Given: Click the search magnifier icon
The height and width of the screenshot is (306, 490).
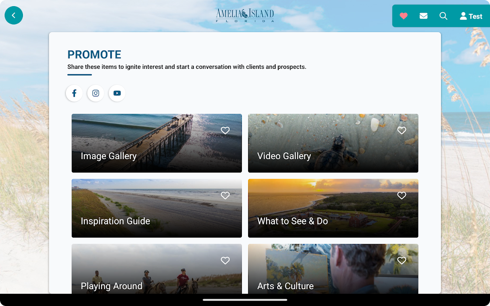Looking at the screenshot, I should click(443, 16).
